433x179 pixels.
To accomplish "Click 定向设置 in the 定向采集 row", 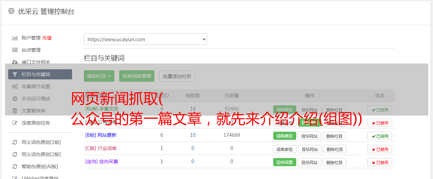I will [x=284, y=162].
